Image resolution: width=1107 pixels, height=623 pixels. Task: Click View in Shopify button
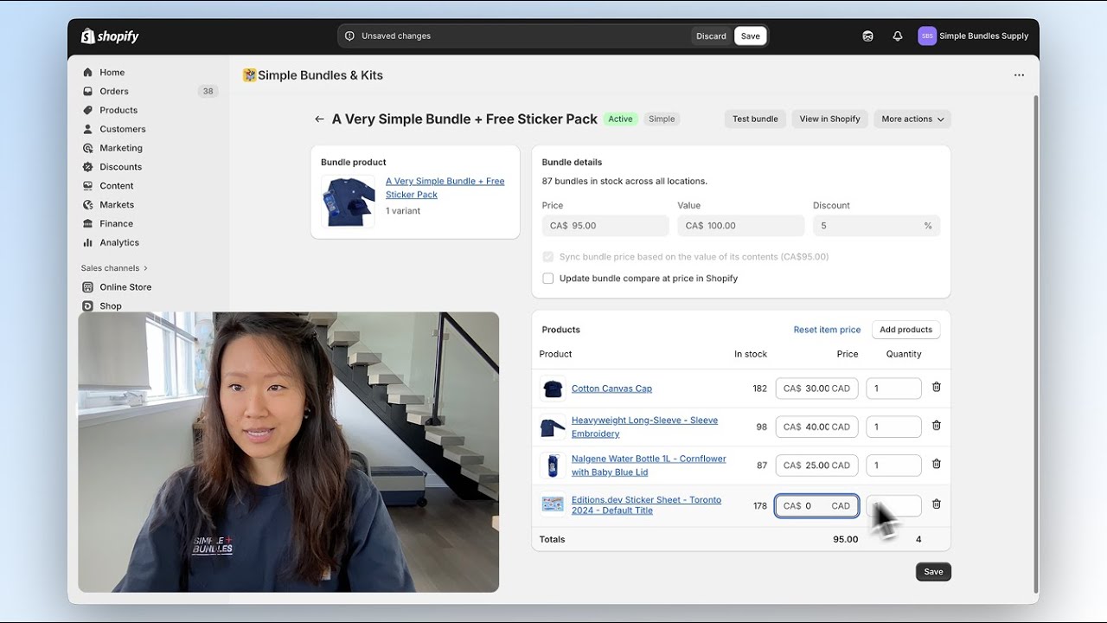coord(829,119)
